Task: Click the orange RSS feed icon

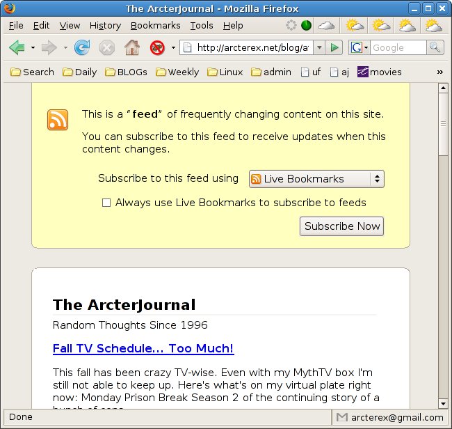Action: (x=58, y=120)
